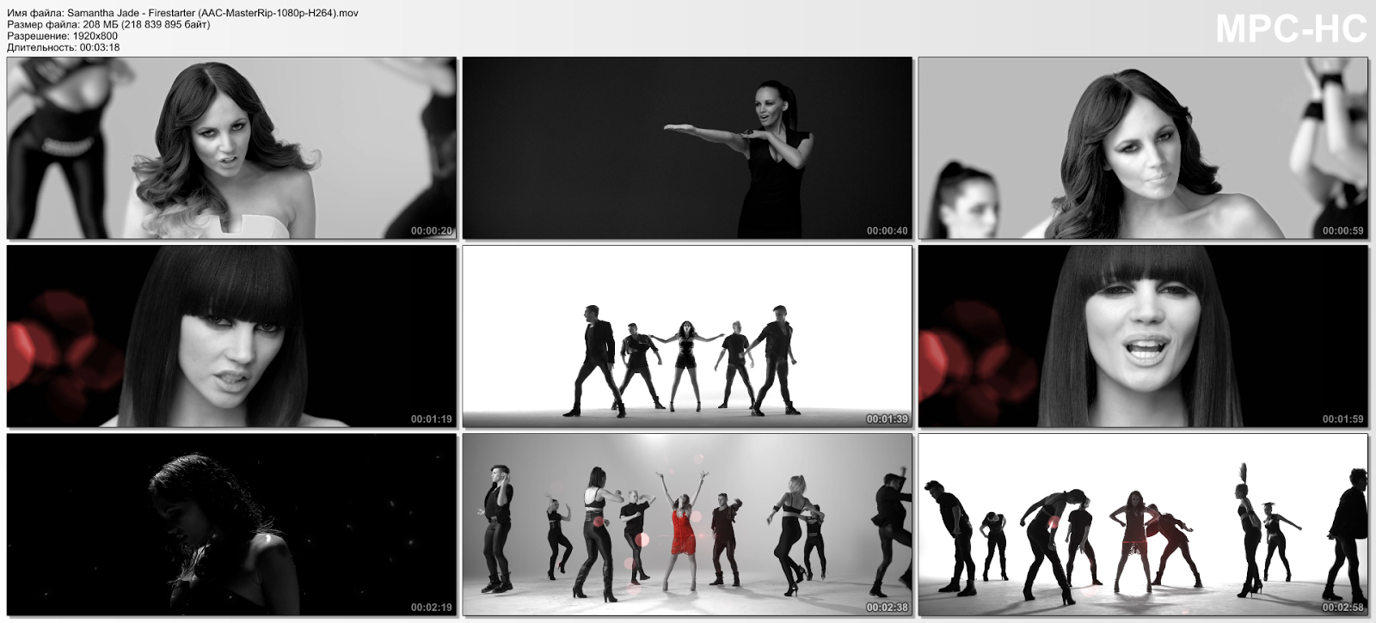Click the file size line 208 МБ
This screenshot has width=1376, height=623.
click(108, 24)
